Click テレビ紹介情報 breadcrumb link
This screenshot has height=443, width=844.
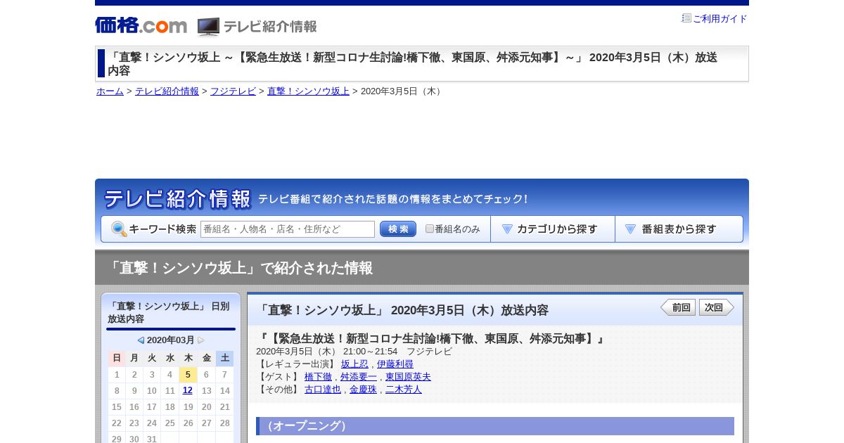tap(167, 91)
